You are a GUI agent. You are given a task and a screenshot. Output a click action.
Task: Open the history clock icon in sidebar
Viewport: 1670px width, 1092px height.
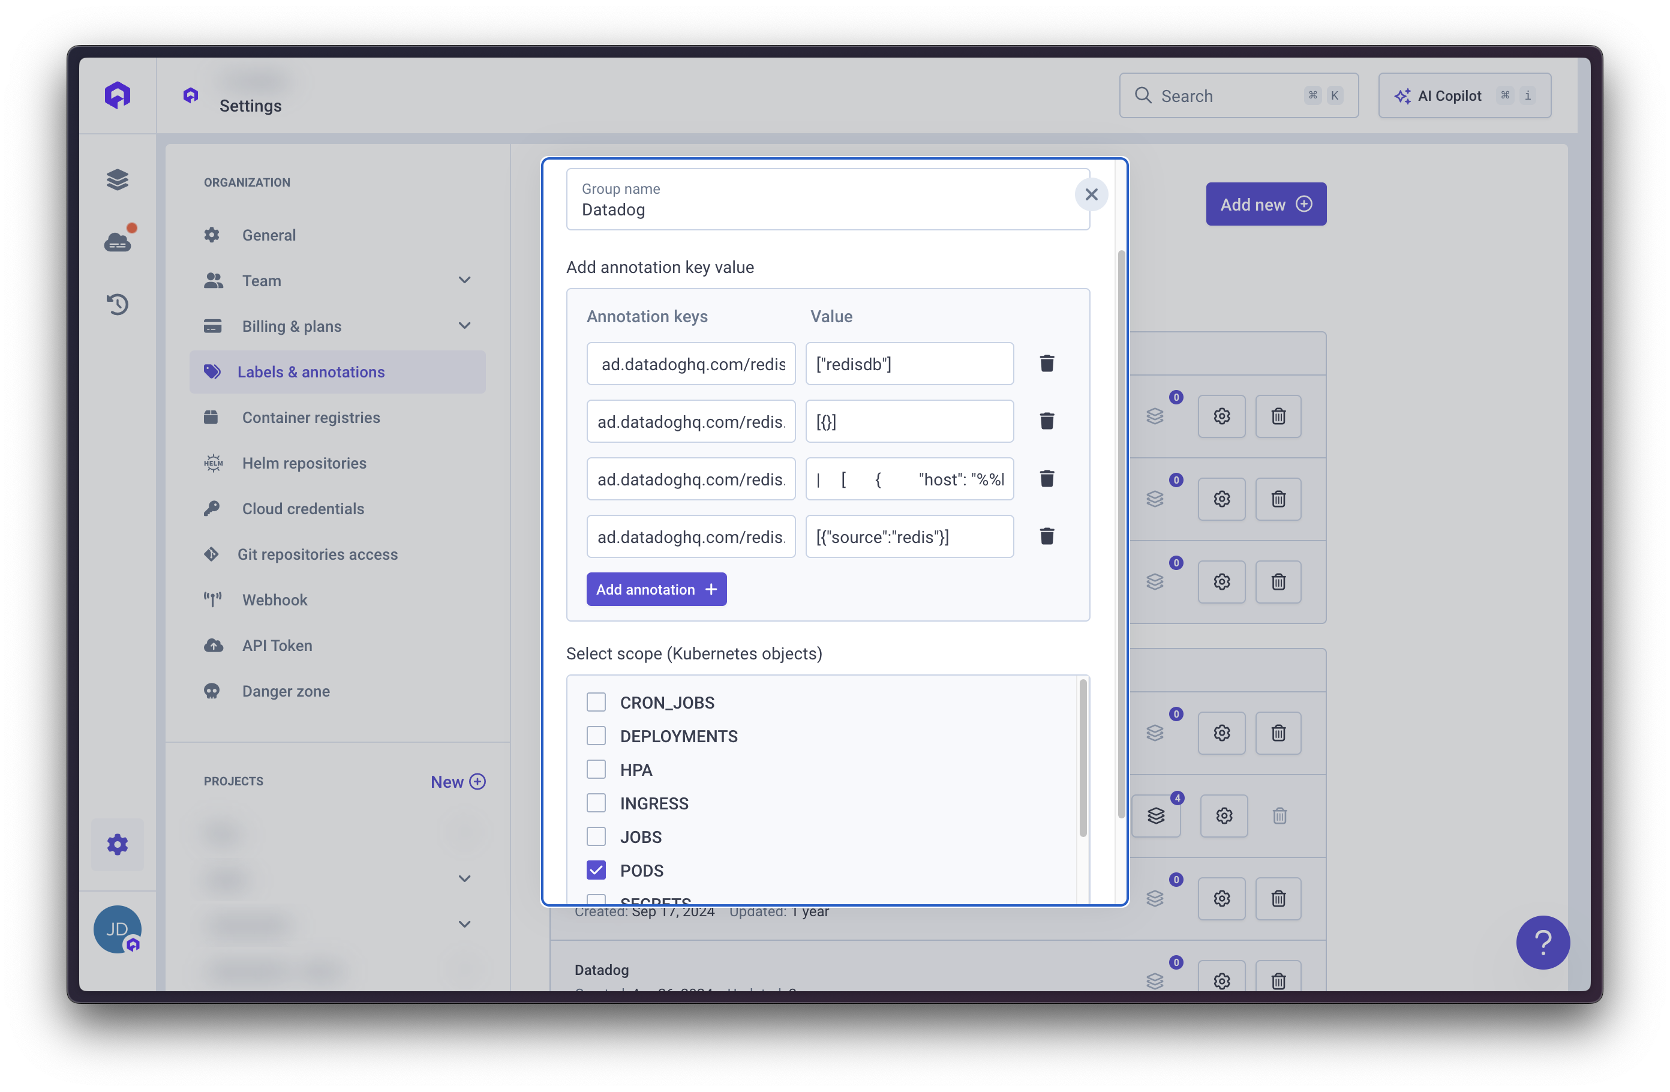pyautogui.click(x=117, y=304)
